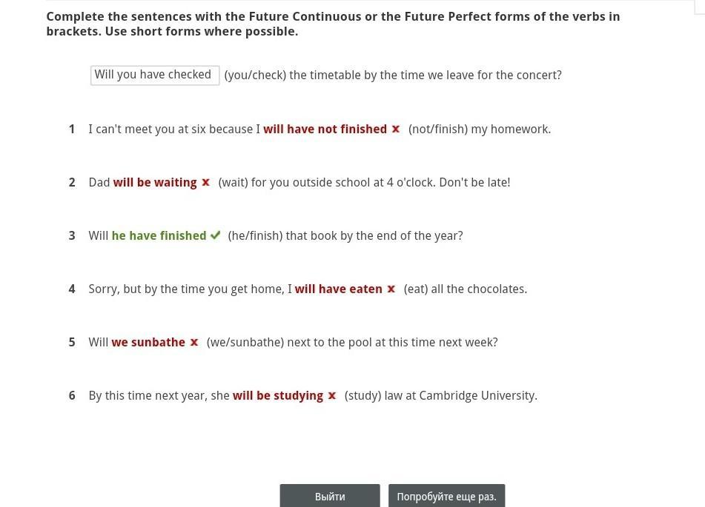Click the answer 'we sunbathe'
Viewport: 705px width, 507px height.
click(x=148, y=342)
